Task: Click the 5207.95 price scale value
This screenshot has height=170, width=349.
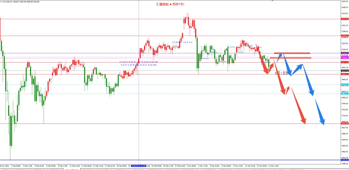Action: [345, 44]
